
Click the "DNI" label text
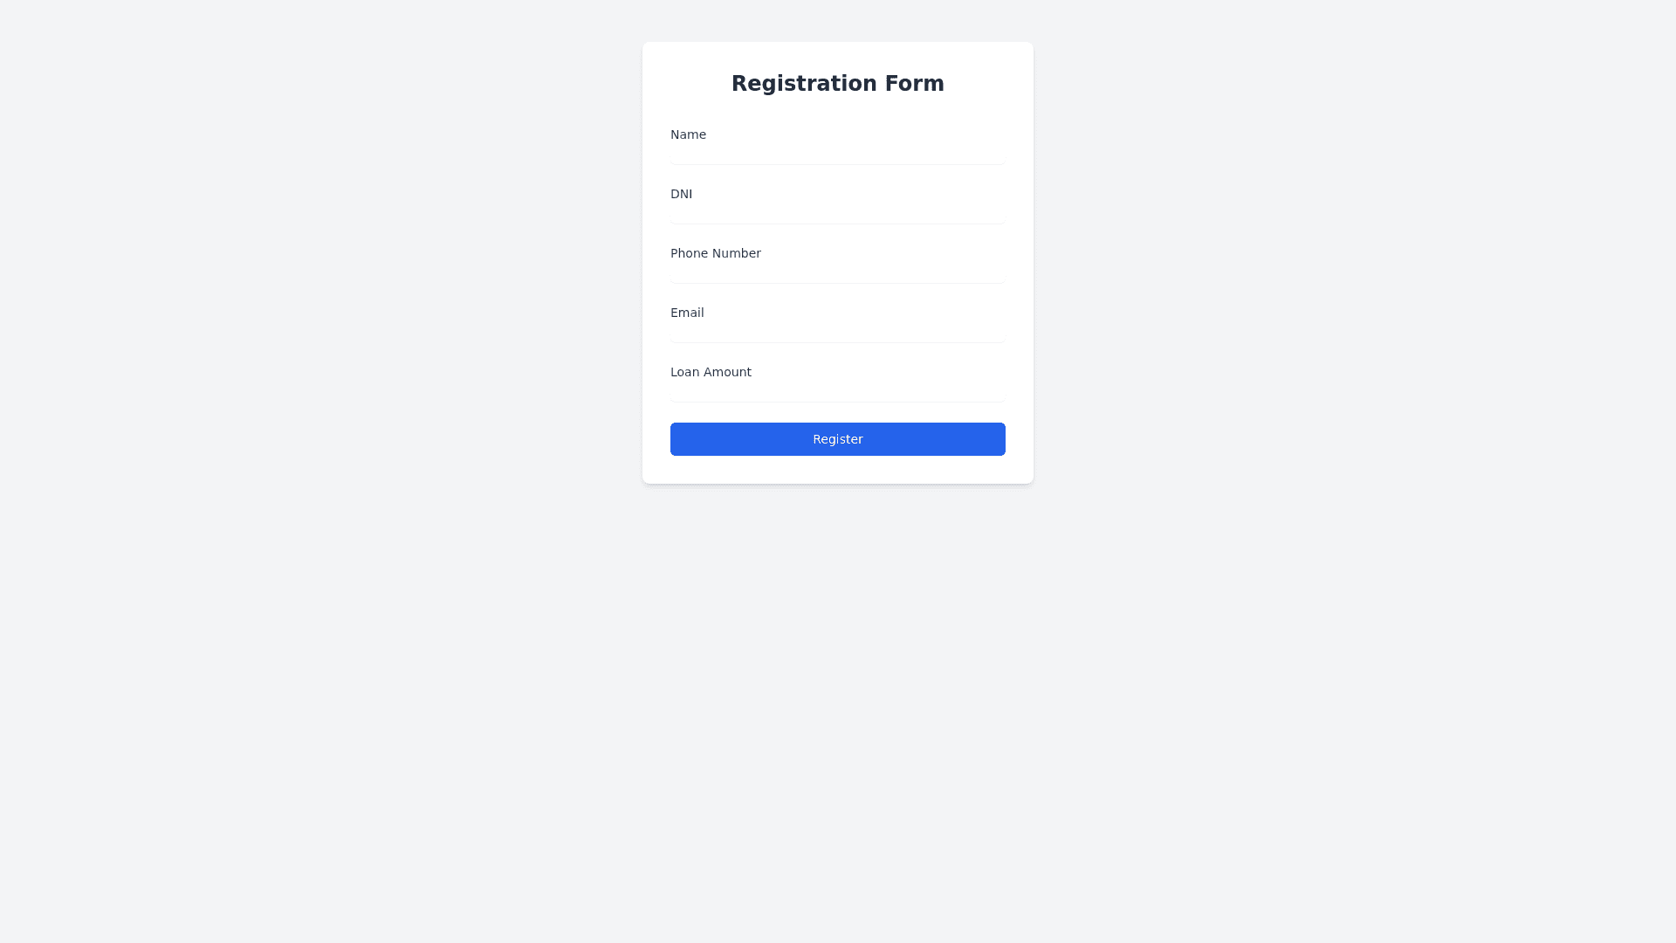click(681, 194)
